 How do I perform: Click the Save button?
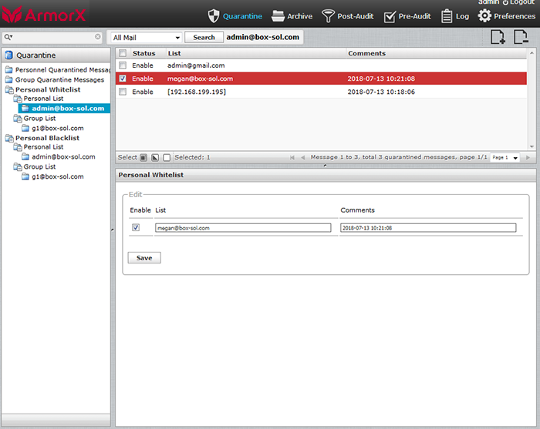click(144, 258)
